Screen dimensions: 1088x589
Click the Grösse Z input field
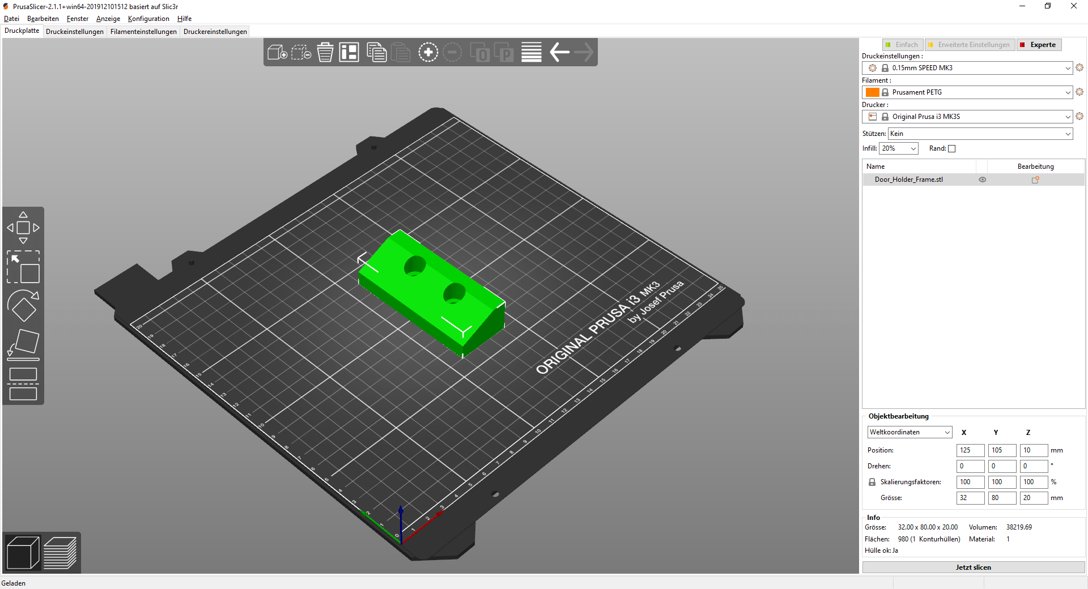tap(1034, 498)
